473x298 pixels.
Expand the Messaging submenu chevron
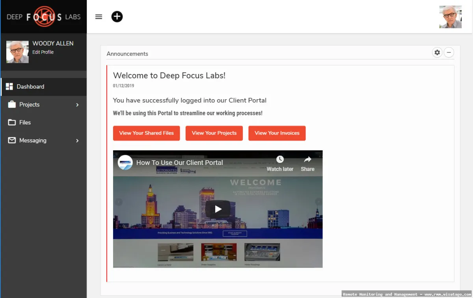point(77,141)
